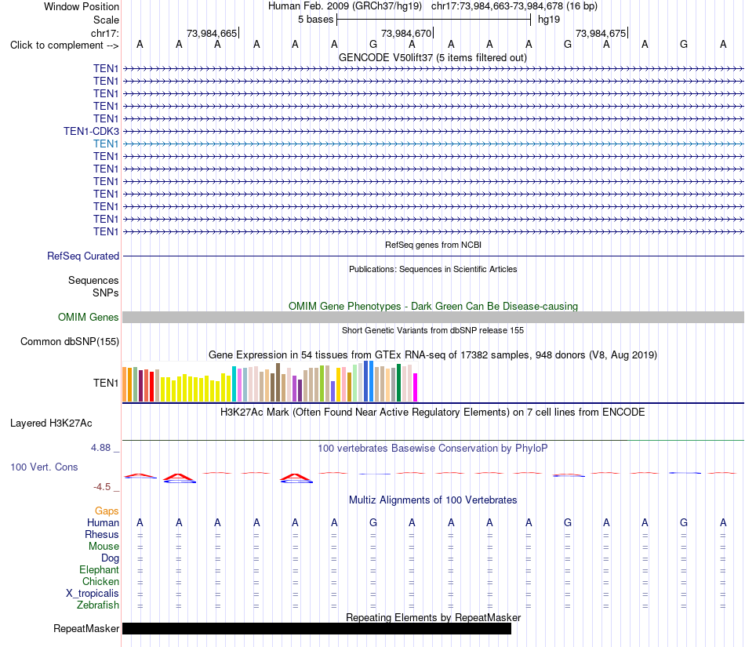
Task: Open OMIM Gene Phenotypes track title
Action: coord(433,306)
